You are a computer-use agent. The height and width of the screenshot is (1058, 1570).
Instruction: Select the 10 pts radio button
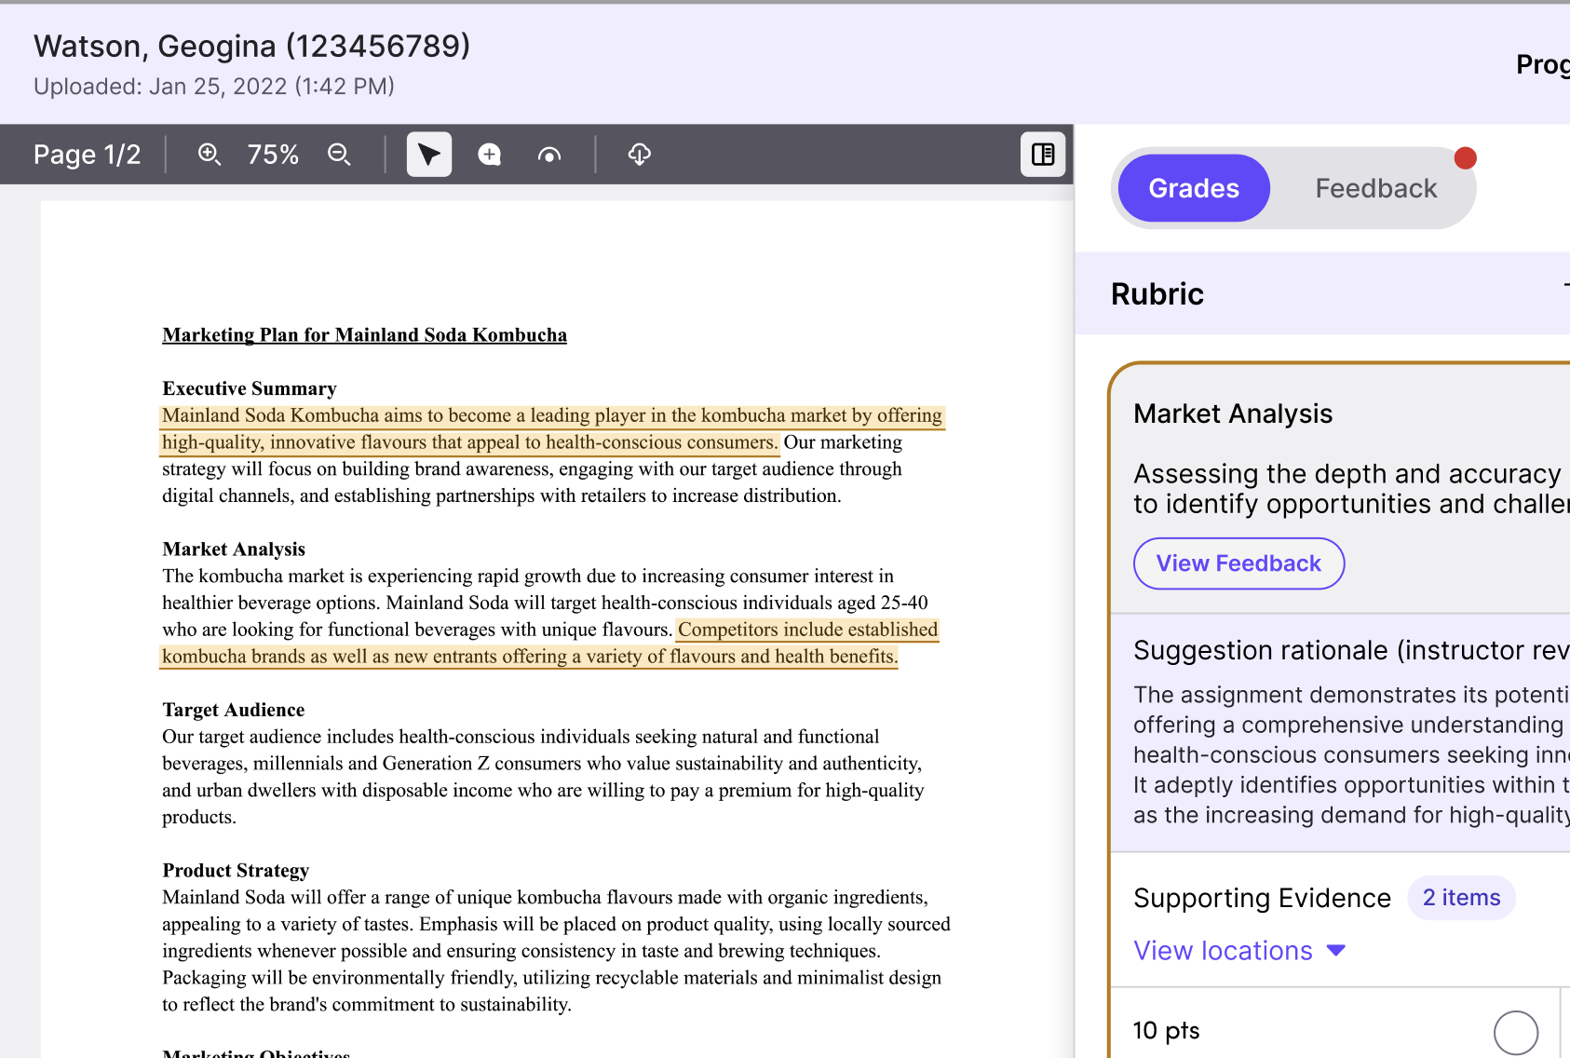pos(1515,1033)
